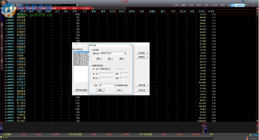
Task: Open the 查看 menu
Action: click(183, 5)
